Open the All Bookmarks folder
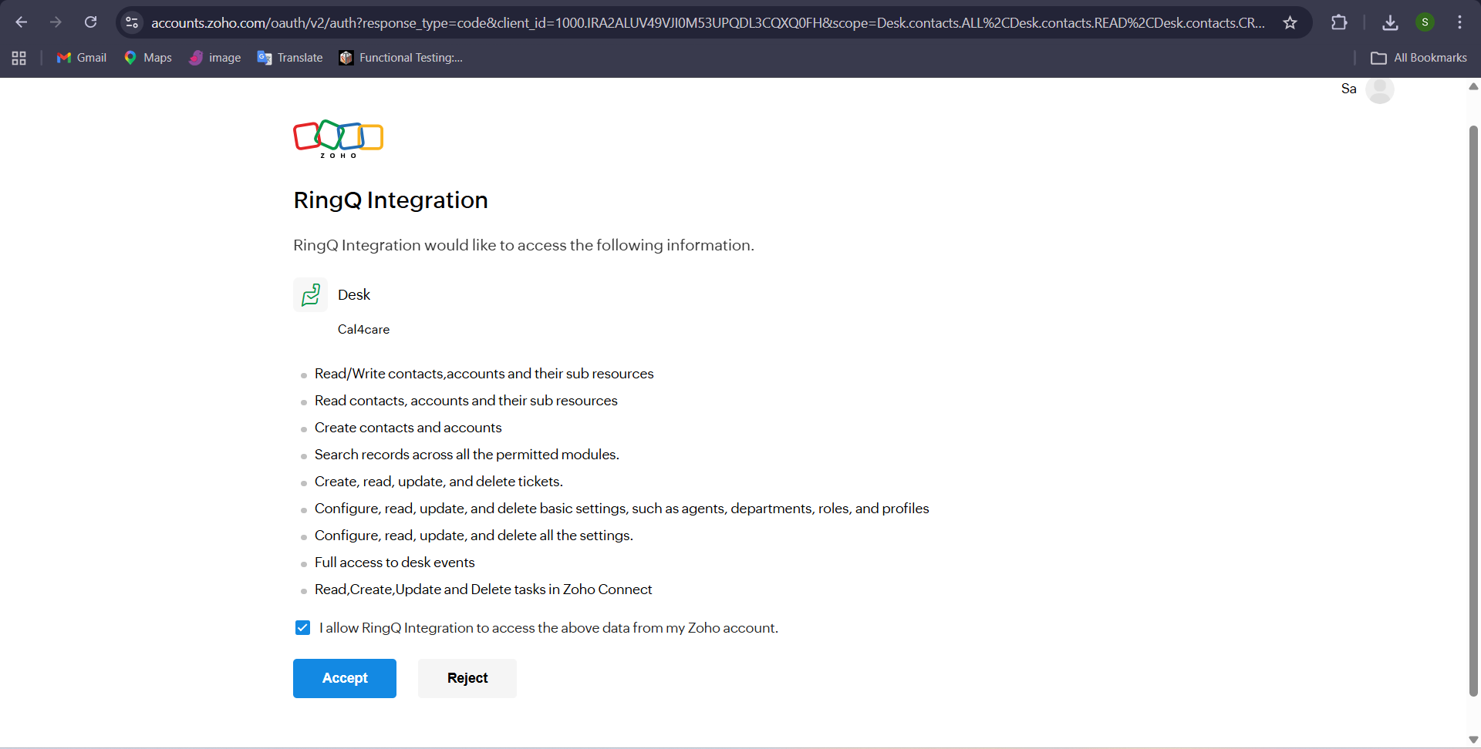Screen dimensions: 1481x749 tap(1419, 58)
